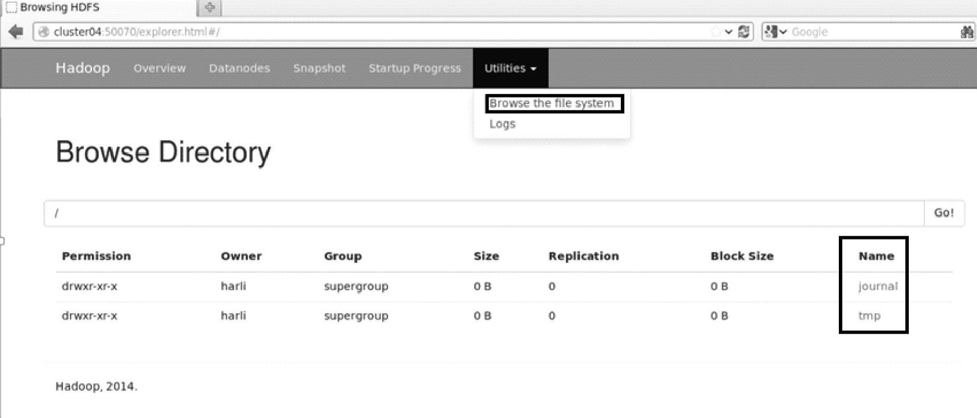
Task: Bookmark this page with the star icon
Action: pyautogui.click(x=716, y=32)
